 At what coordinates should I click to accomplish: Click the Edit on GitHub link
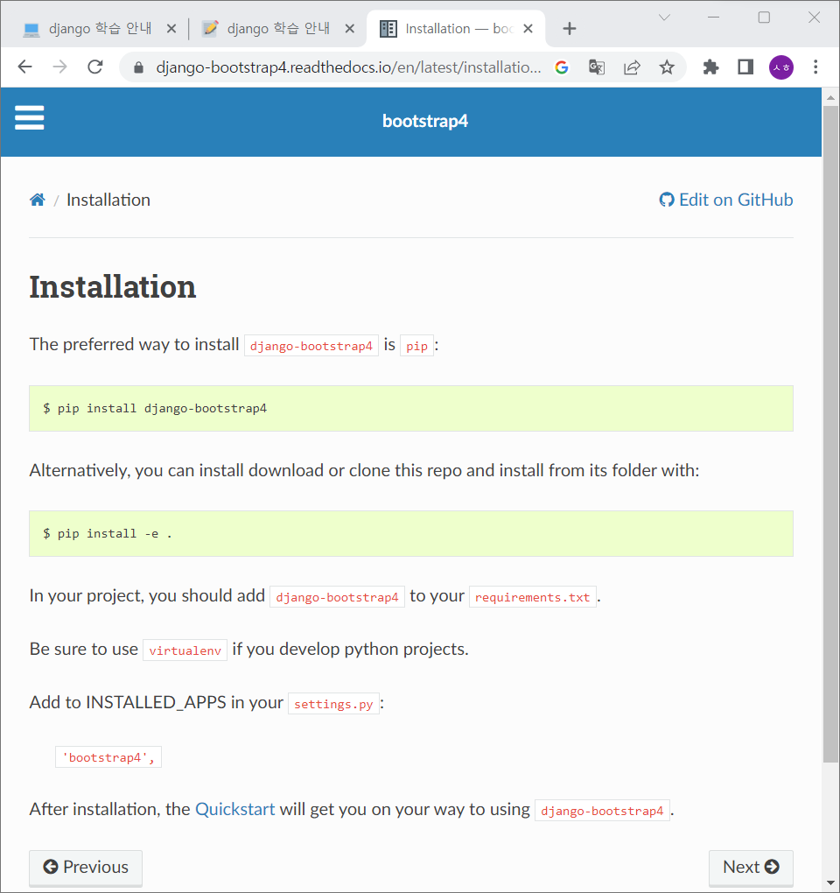726,200
